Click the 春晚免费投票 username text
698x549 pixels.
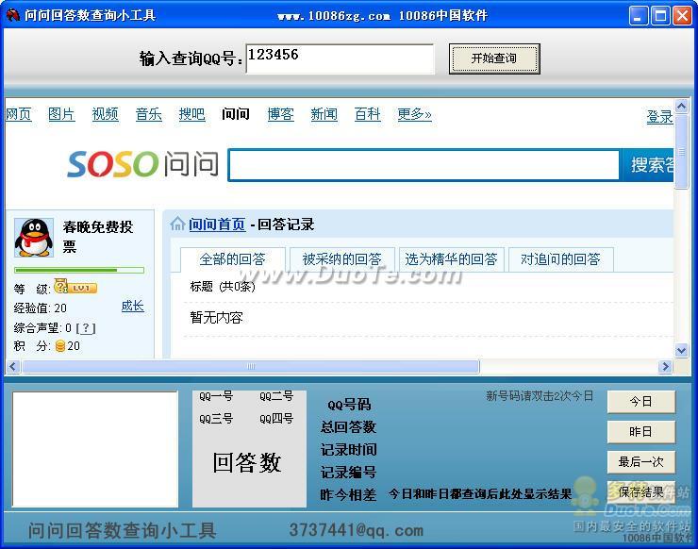pos(98,236)
